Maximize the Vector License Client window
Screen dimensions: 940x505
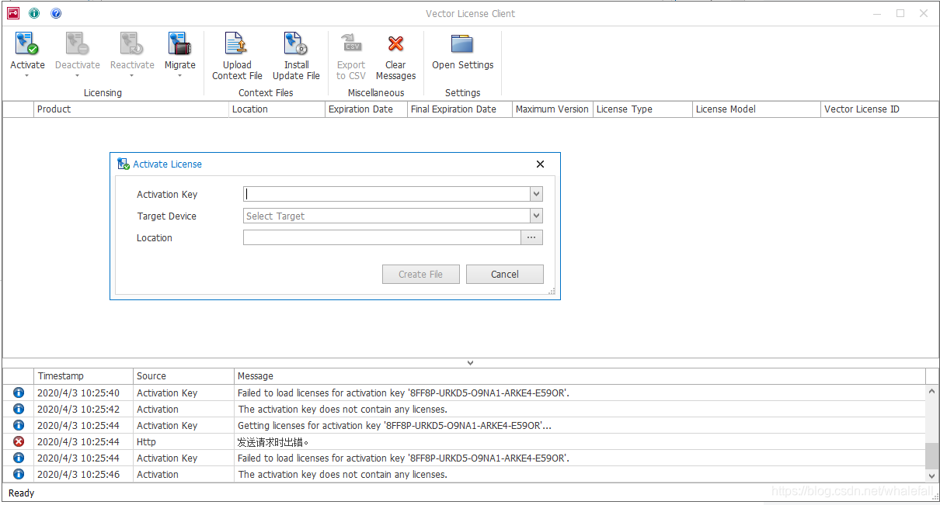900,13
